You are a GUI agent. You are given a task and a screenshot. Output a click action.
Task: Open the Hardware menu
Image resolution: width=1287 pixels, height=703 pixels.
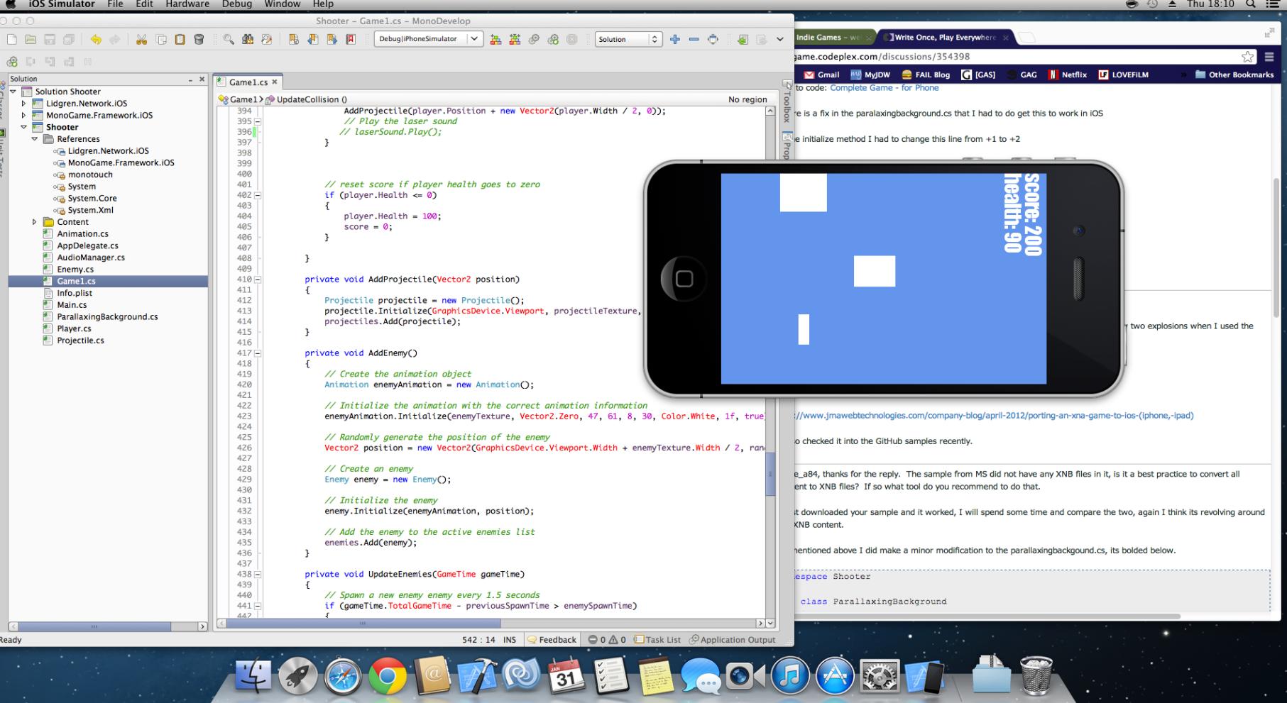click(187, 4)
